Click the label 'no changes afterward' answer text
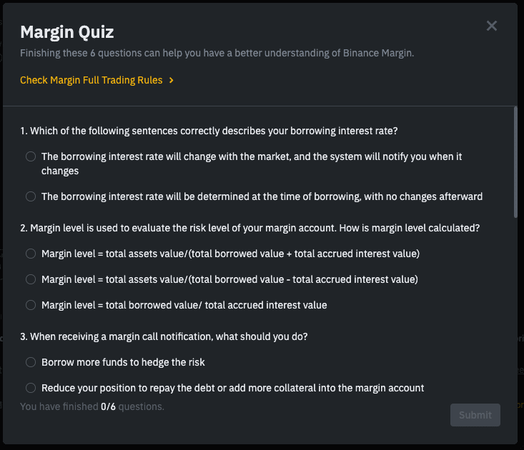524x450 pixels. [262, 196]
